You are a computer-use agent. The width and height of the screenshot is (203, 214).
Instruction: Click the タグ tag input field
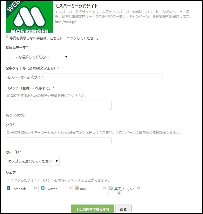click(59, 141)
